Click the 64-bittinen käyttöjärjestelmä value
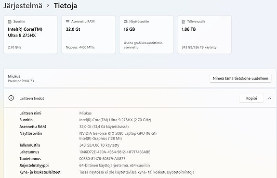The image size is (277, 178). pos(115,165)
